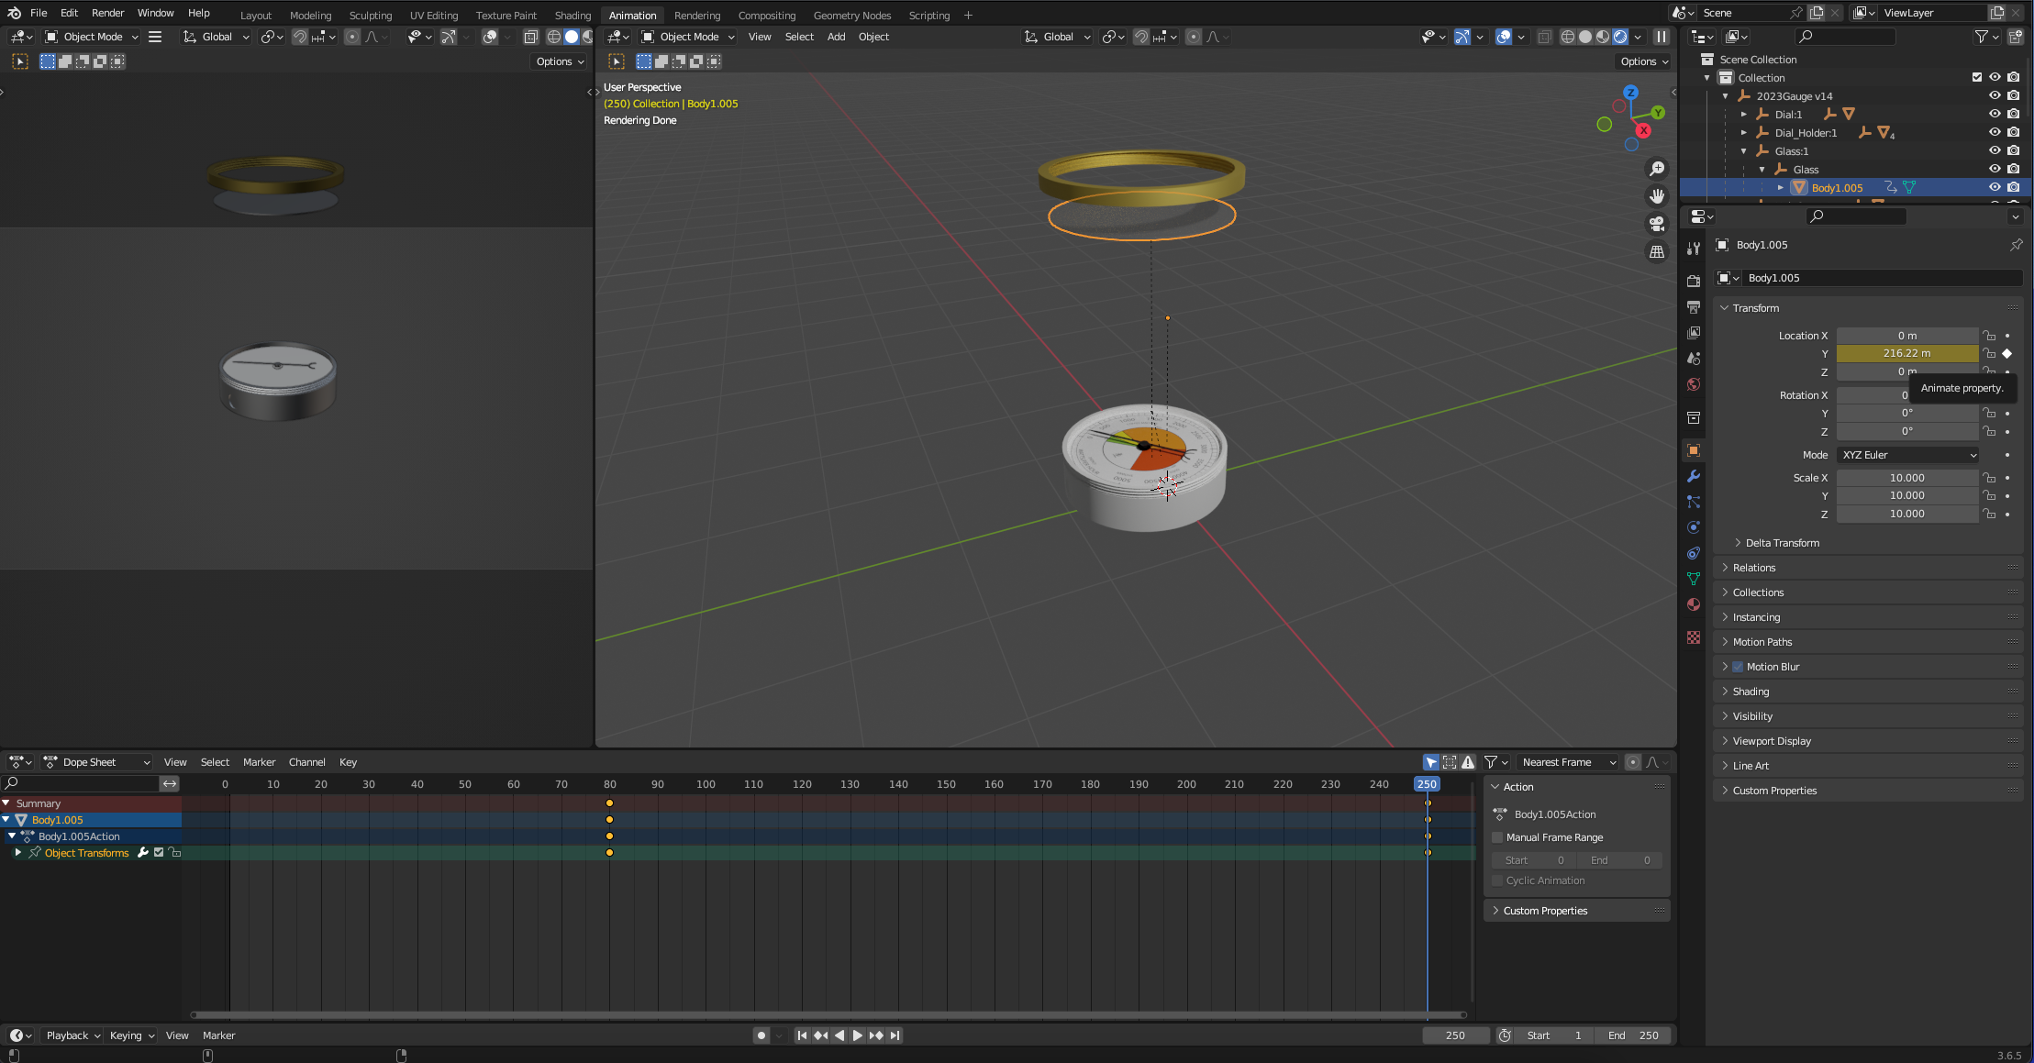Switch perspective/orthographic grid gizmo
The image size is (2034, 1063).
click(1657, 251)
